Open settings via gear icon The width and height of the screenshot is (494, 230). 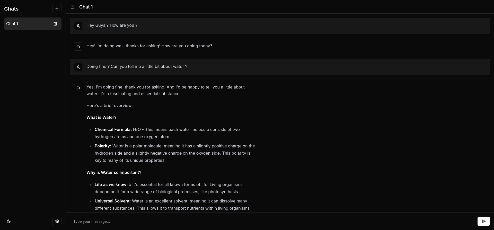click(x=57, y=221)
